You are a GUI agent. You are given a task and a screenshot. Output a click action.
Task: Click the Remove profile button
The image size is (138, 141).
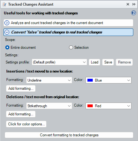point(124,62)
